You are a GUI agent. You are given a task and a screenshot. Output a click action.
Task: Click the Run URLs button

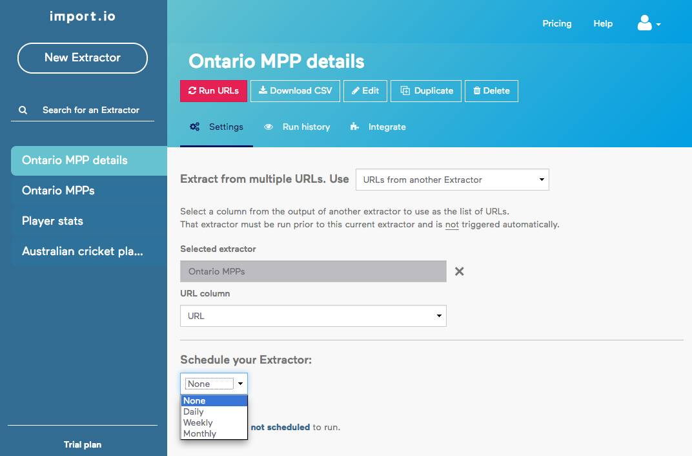click(214, 91)
